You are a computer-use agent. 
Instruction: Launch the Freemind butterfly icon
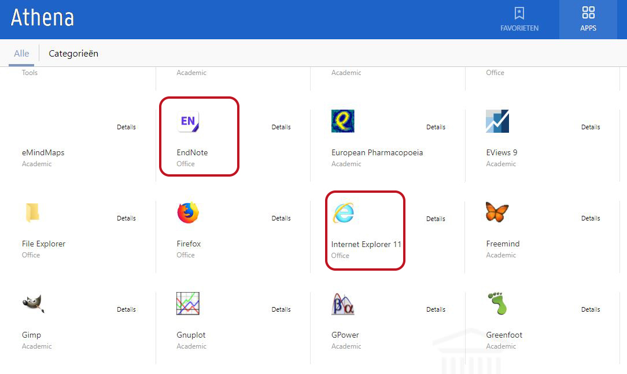(497, 212)
